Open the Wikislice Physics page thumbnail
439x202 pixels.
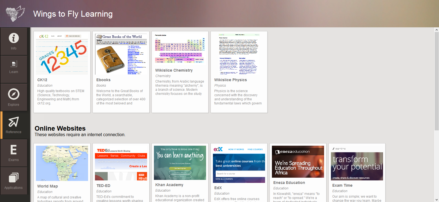pyautogui.click(x=239, y=54)
